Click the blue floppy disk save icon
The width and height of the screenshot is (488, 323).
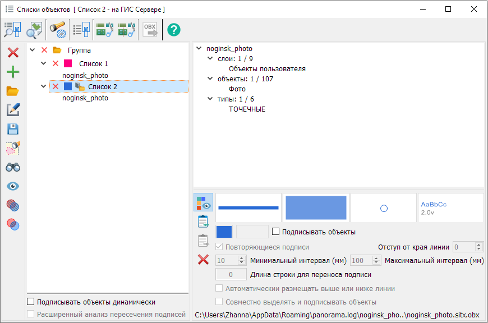pyautogui.click(x=12, y=129)
